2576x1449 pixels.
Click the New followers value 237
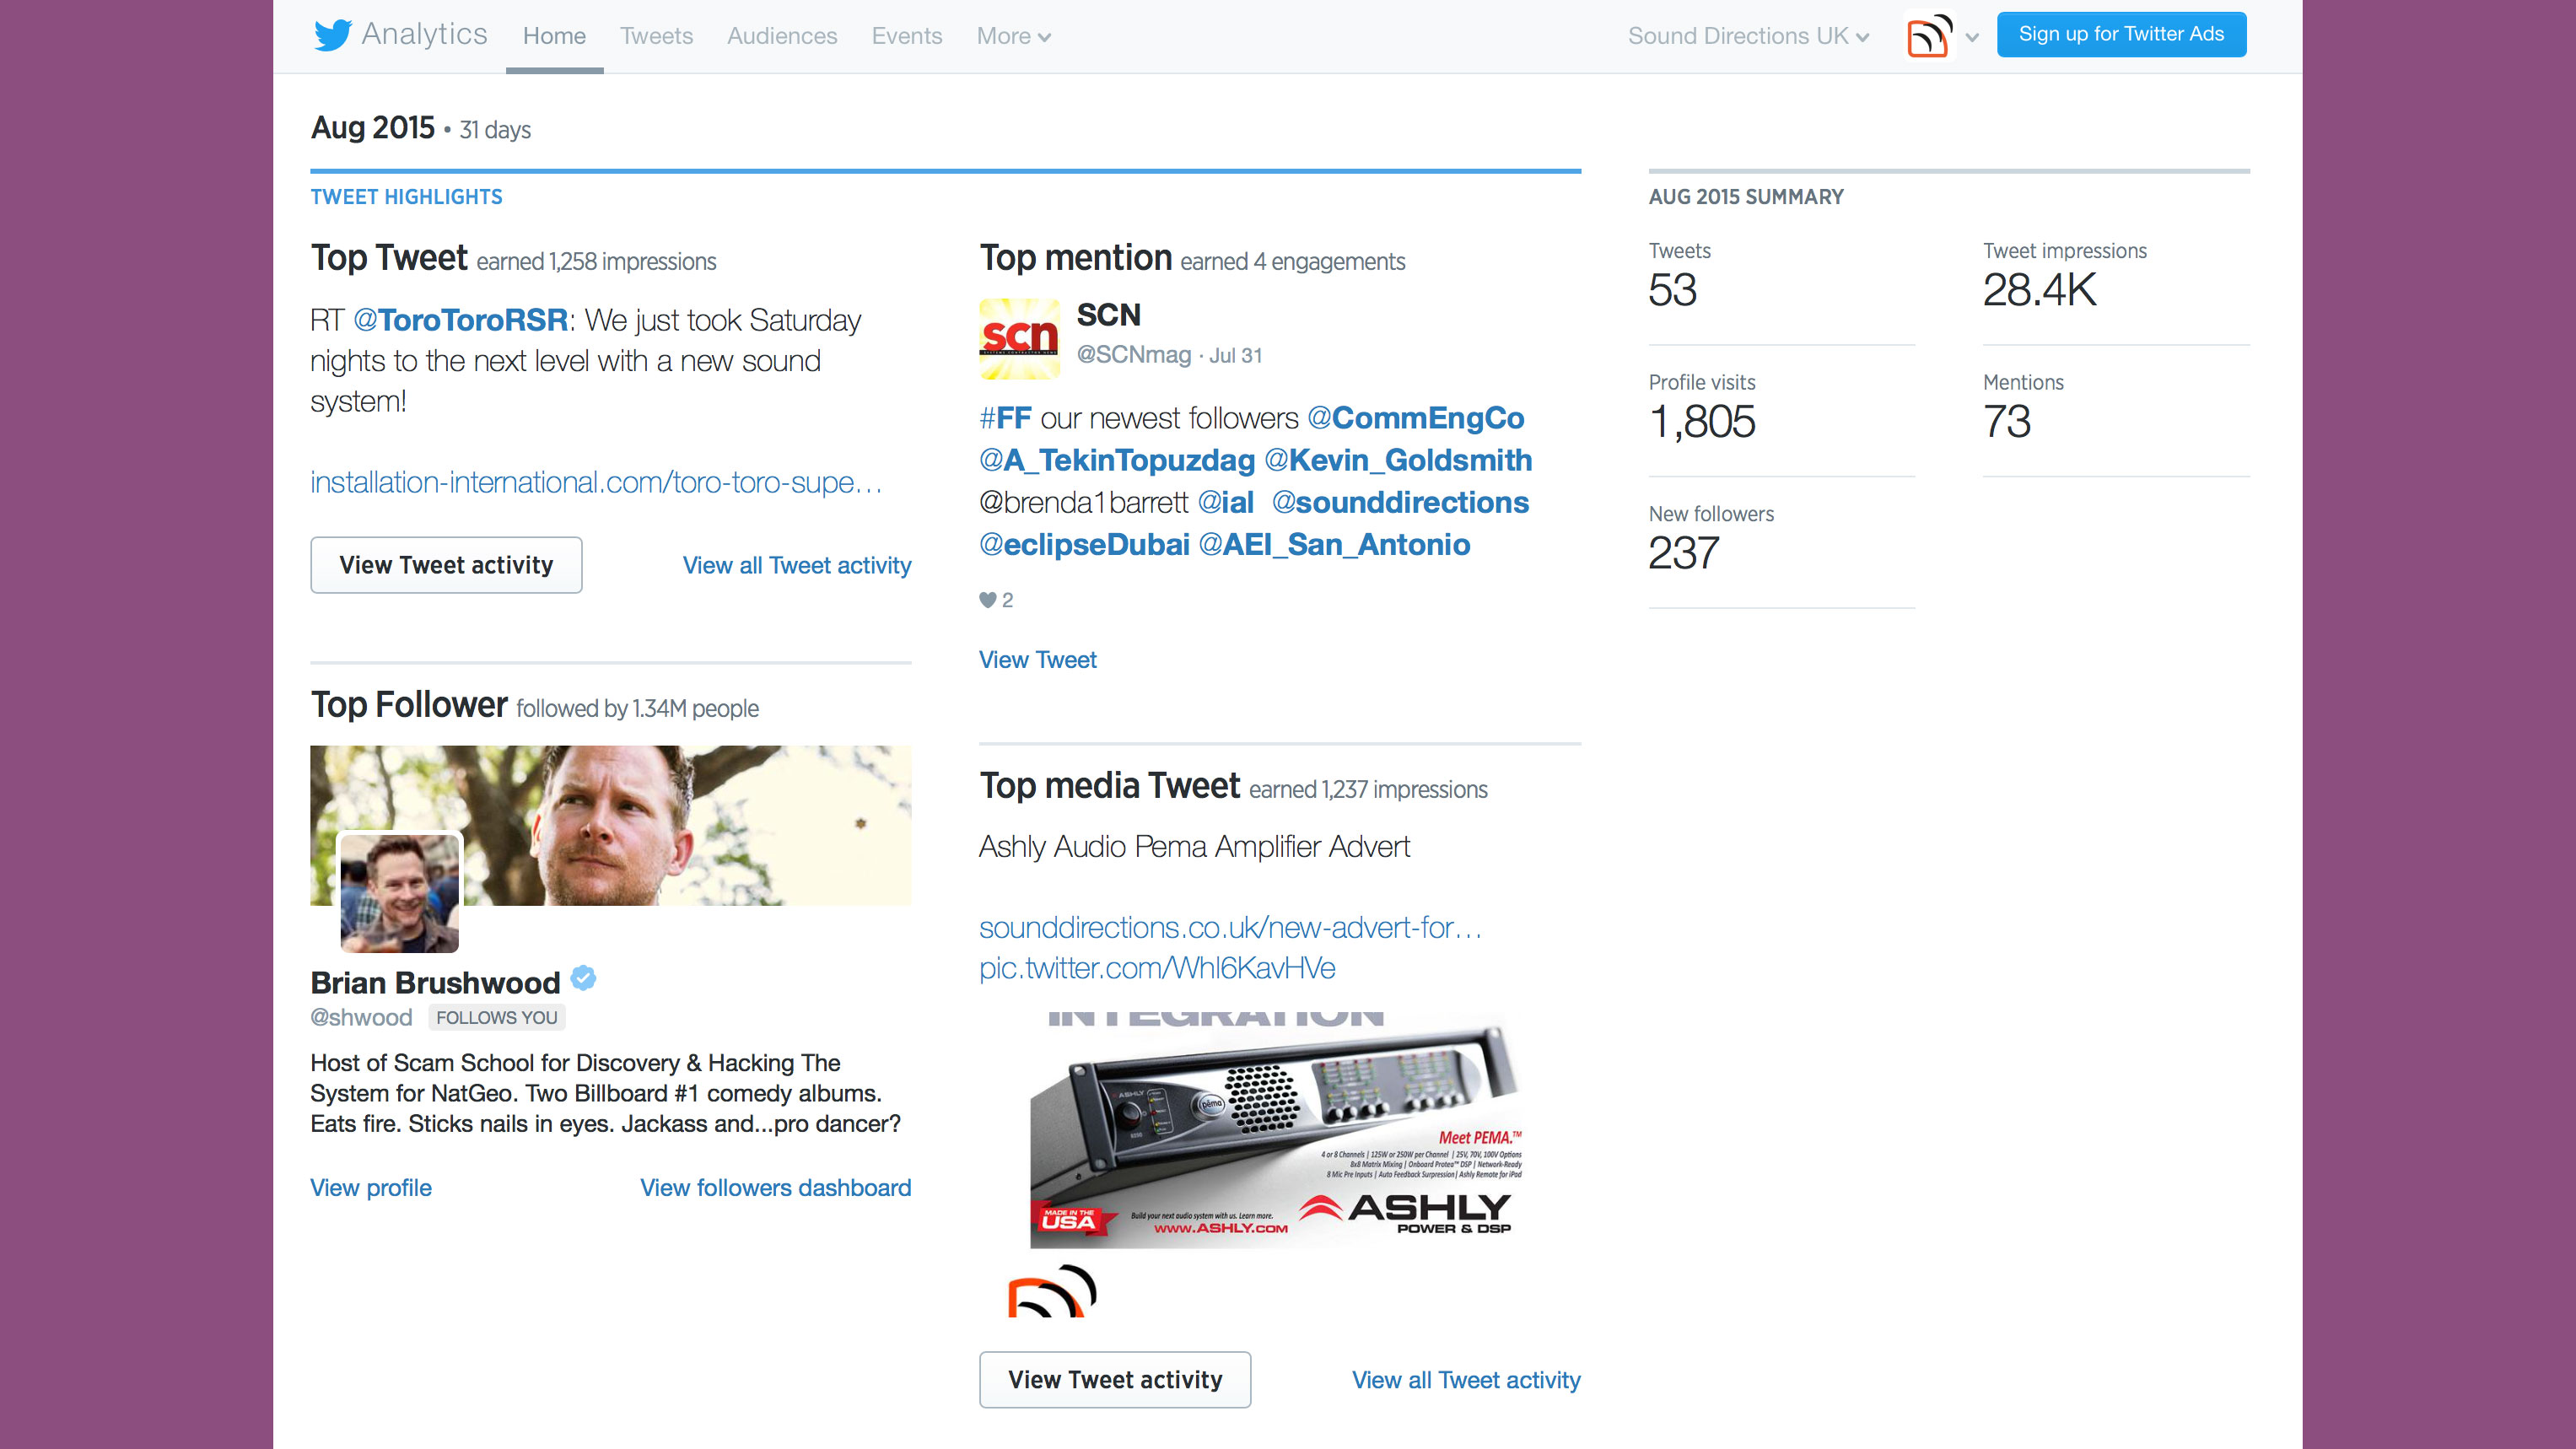(1684, 553)
